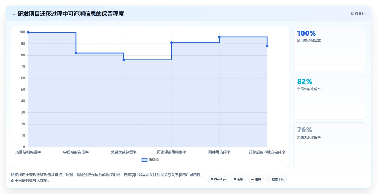Click the x-axis label 字段映射完成率
The height and width of the screenshot is (194, 377).
pos(76,152)
